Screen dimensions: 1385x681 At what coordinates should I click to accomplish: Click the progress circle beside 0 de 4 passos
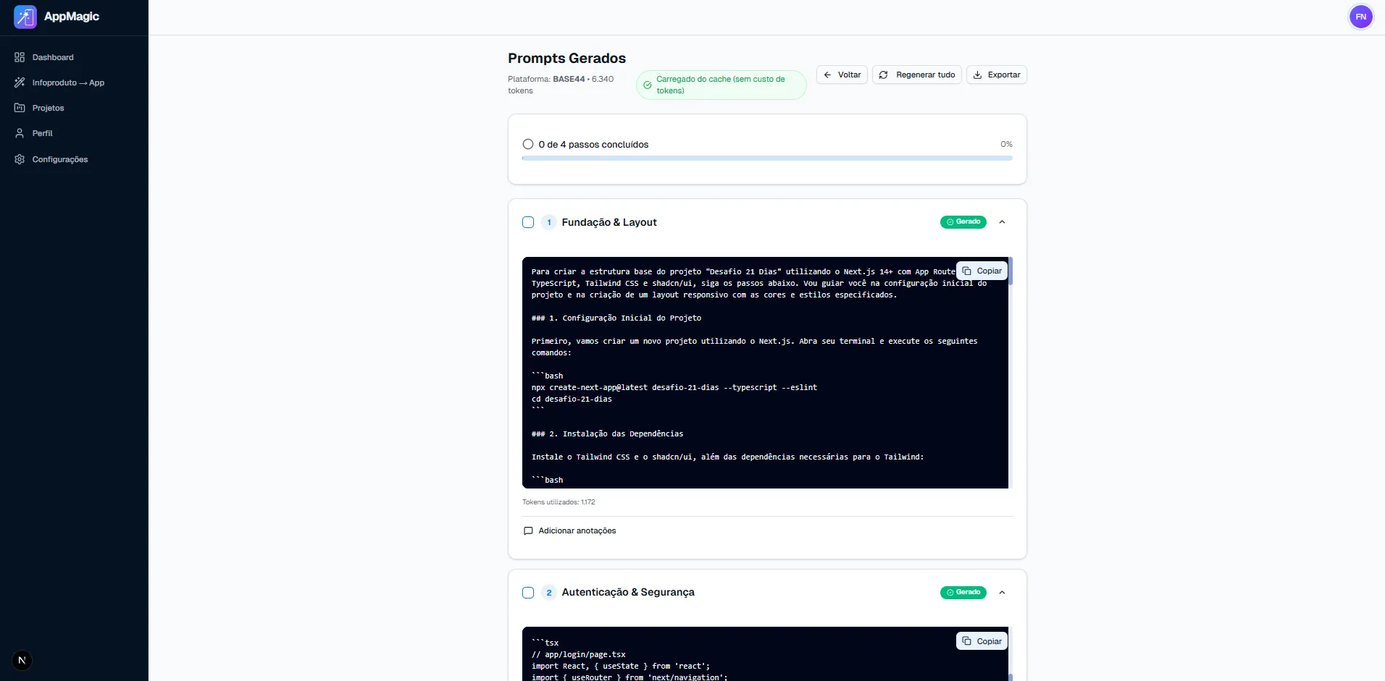pos(528,144)
